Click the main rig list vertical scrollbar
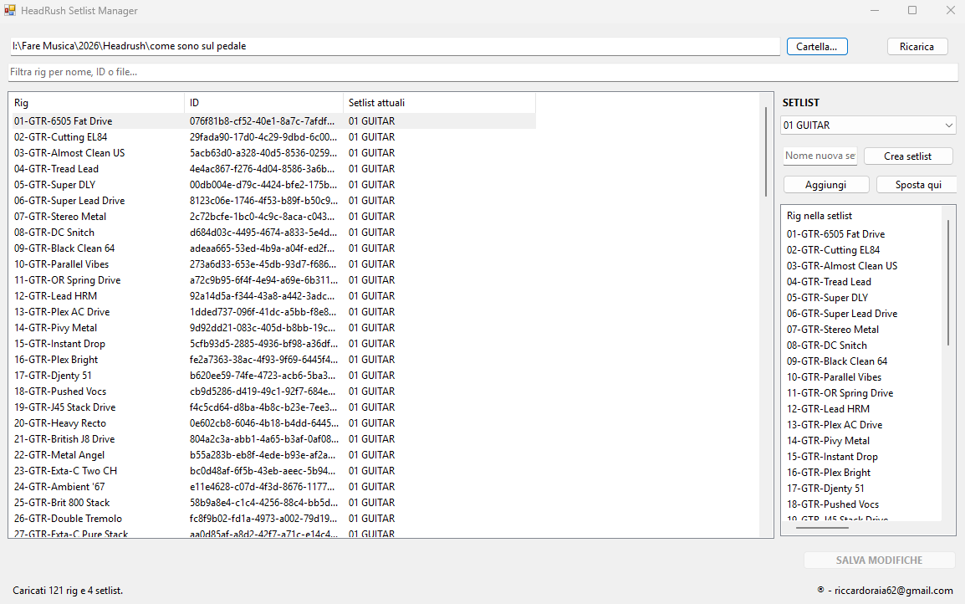This screenshot has width=965, height=604. pos(766,153)
